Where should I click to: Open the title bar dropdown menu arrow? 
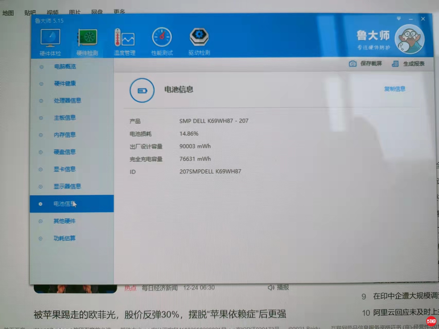399,19
